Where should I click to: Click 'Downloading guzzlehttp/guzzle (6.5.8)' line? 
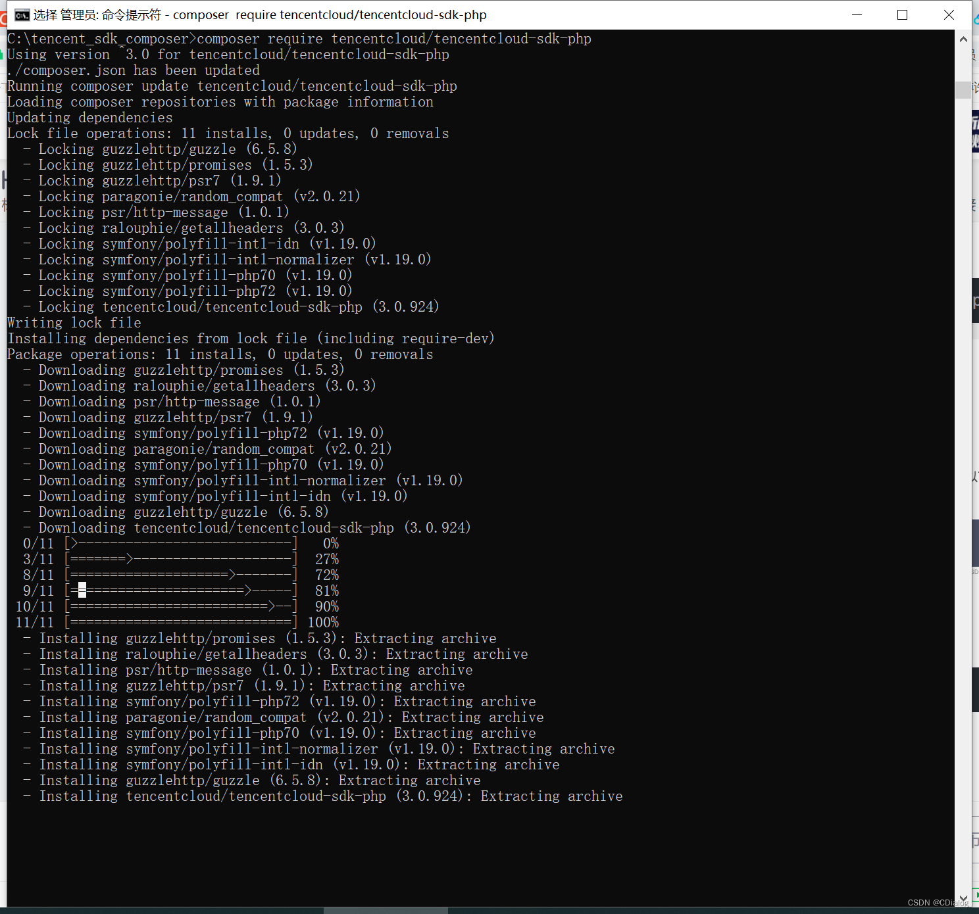point(176,512)
